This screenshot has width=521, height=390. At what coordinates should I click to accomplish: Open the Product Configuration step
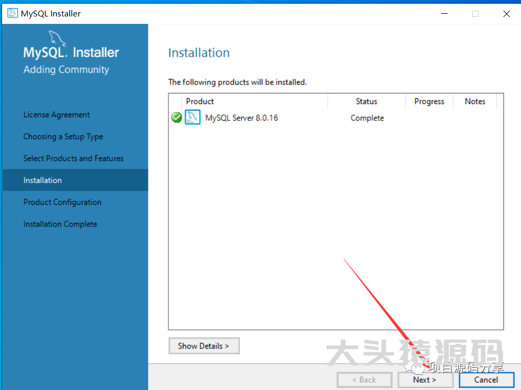(63, 202)
